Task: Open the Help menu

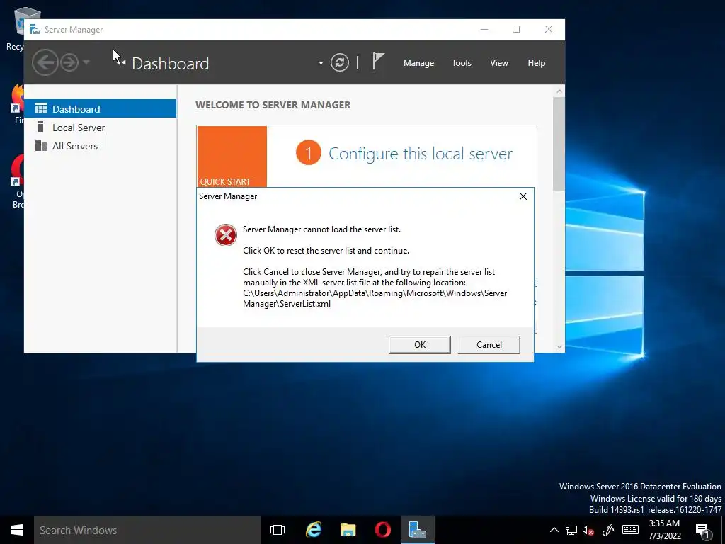Action: pyautogui.click(x=537, y=63)
